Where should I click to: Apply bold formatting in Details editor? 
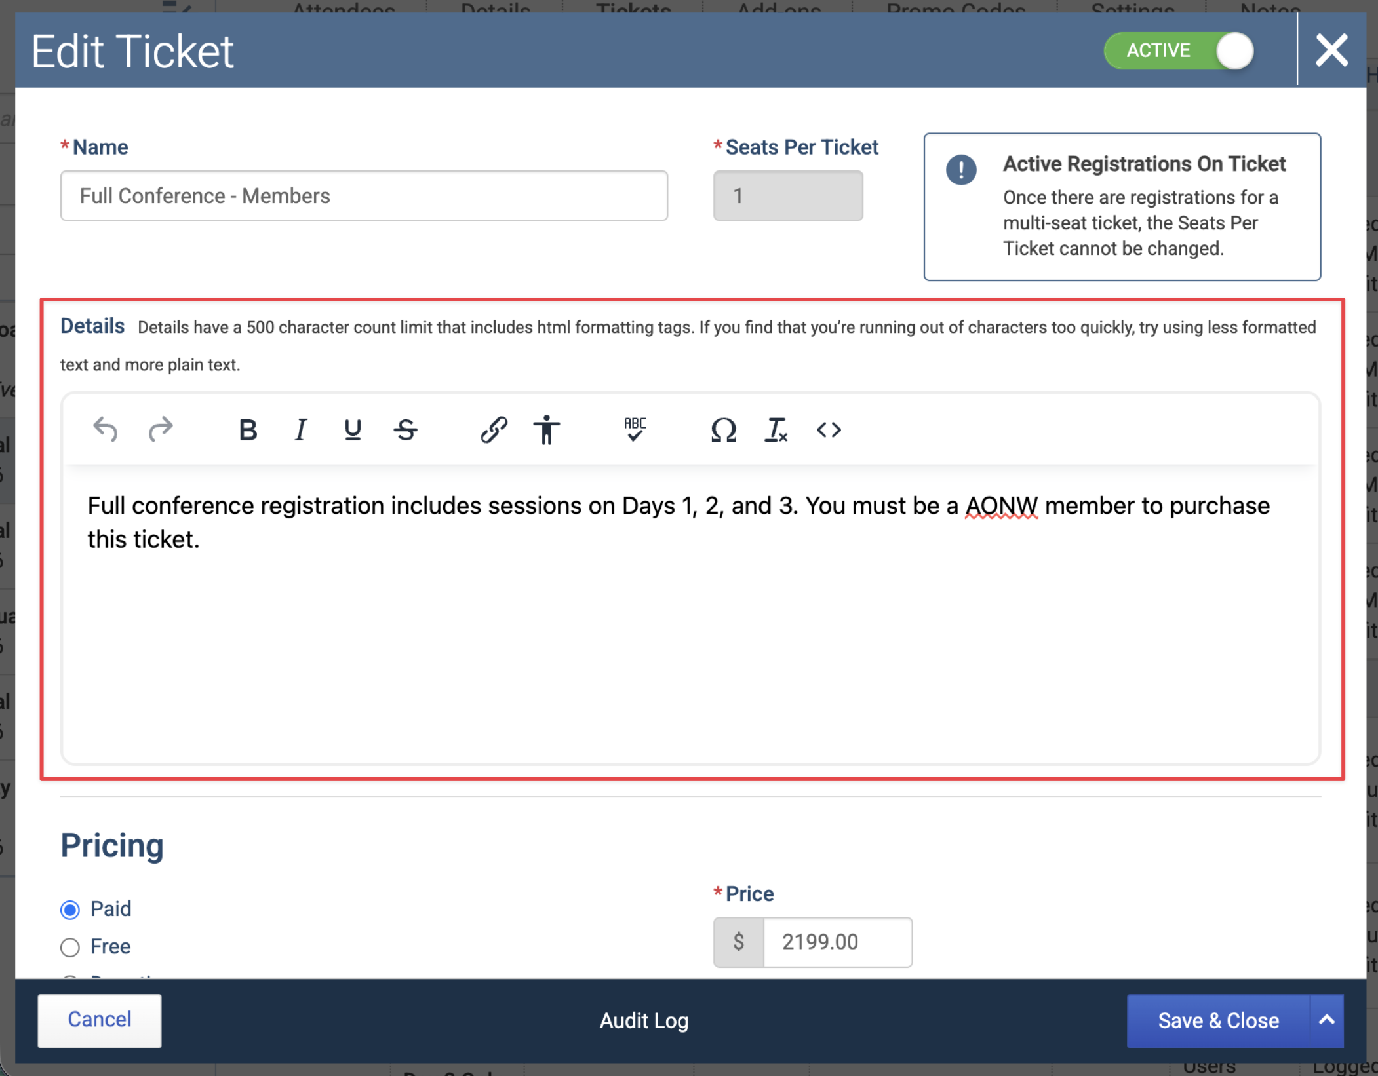248,430
